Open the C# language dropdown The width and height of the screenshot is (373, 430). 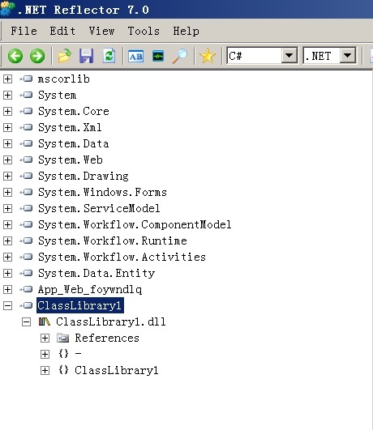coord(289,56)
